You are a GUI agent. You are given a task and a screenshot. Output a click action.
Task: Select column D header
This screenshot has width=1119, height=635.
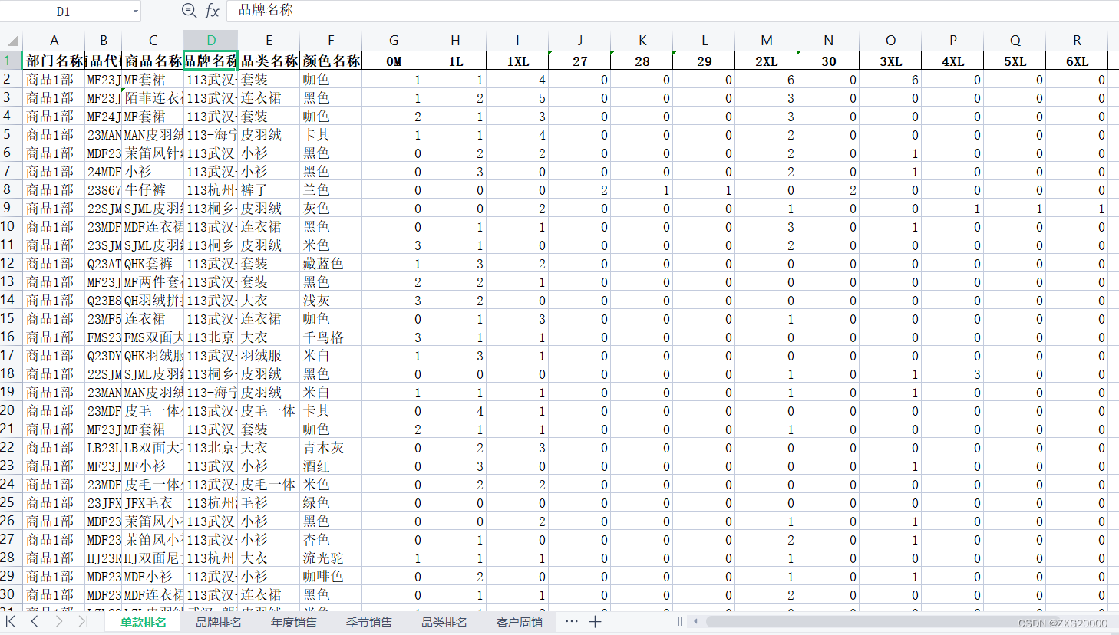(211, 41)
